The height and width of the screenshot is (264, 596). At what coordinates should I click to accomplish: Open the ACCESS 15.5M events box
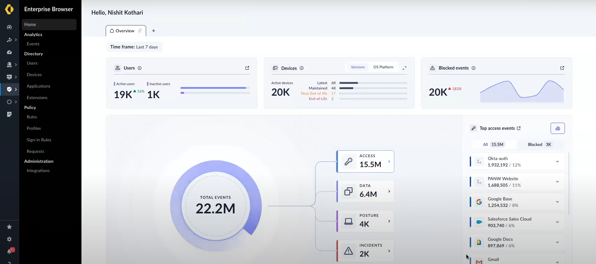[x=365, y=162]
